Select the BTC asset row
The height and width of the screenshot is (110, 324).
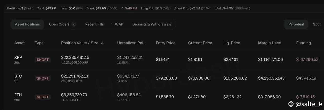coord(162,78)
